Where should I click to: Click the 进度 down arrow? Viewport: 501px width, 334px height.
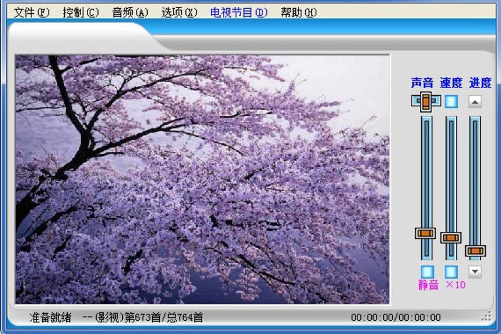point(474,270)
